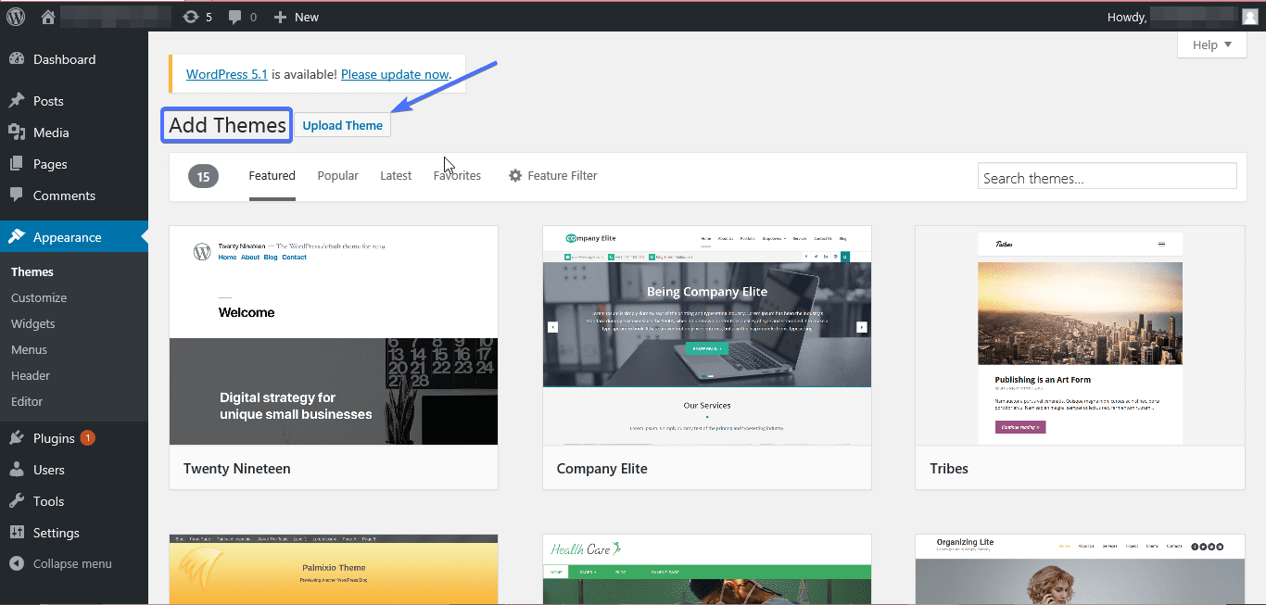Image resolution: width=1266 pixels, height=605 pixels.
Task: Click the Tribes theme name
Action: tap(949, 469)
